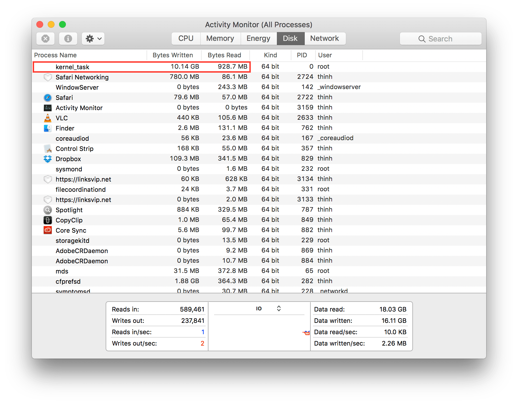Select the WindowServer process row
The image size is (518, 404).
click(259, 87)
